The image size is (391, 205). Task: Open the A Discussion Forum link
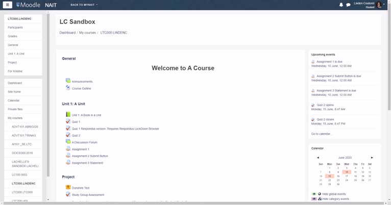[85, 142]
